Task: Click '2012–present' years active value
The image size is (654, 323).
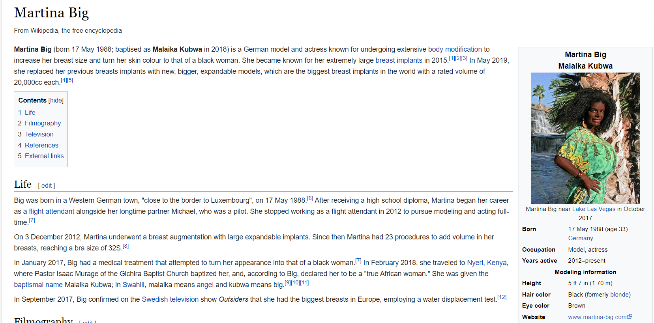Action: (587, 261)
